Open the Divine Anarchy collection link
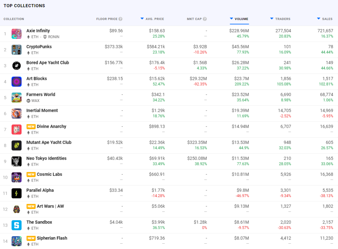This screenshot has height=249, width=338. [52, 127]
